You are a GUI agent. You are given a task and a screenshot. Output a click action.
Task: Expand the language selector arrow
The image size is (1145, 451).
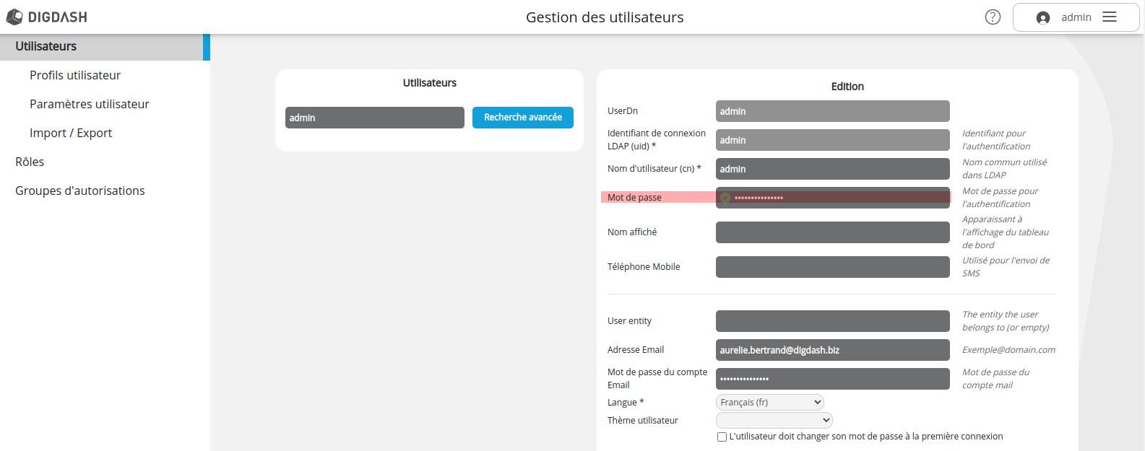click(817, 402)
